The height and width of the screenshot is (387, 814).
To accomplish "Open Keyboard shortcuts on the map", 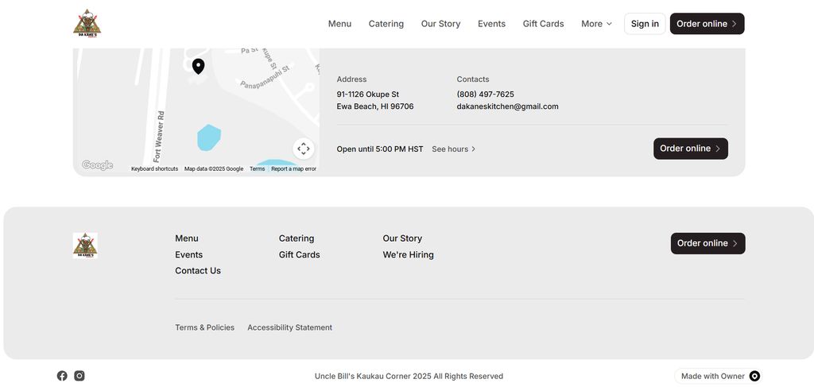I will pos(154,168).
